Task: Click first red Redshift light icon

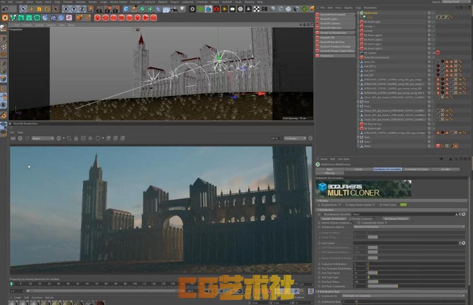Action: (x=98, y=18)
